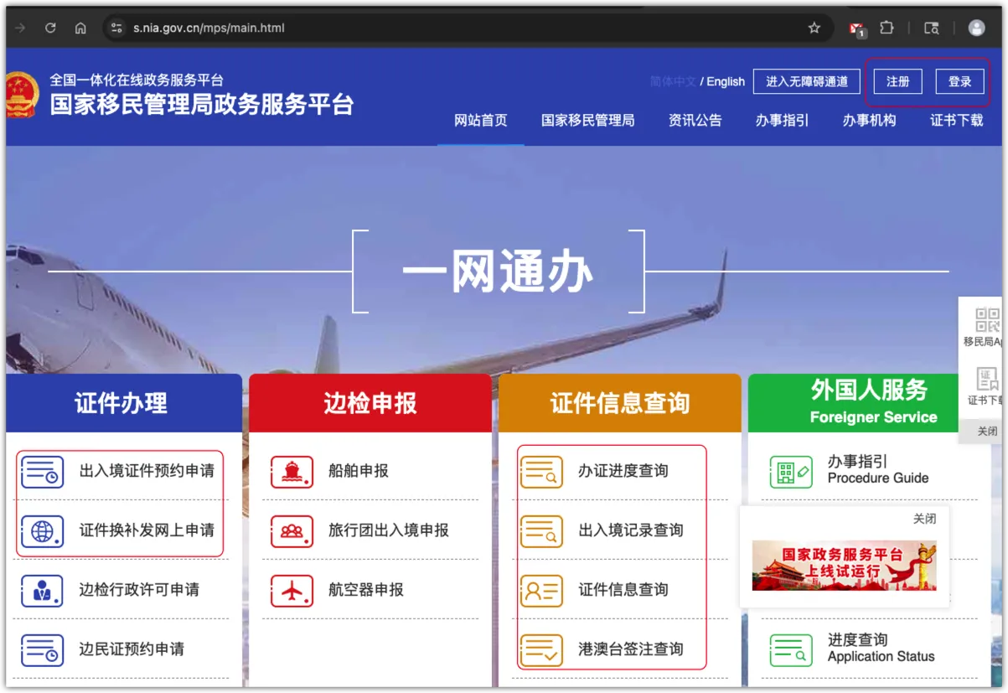Click the browser address bar URL
The width and height of the screenshot is (1008, 693).
tap(209, 28)
